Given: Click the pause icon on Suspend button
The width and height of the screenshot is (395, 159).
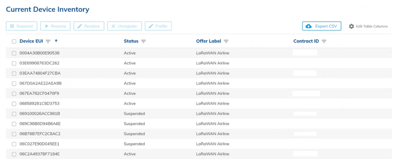Looking at the screenshot, I should pyautogui.click(x=12, y=26).
